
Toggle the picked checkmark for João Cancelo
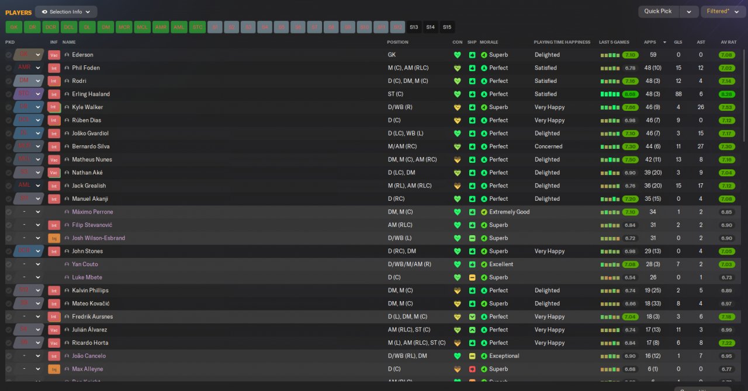9,356
